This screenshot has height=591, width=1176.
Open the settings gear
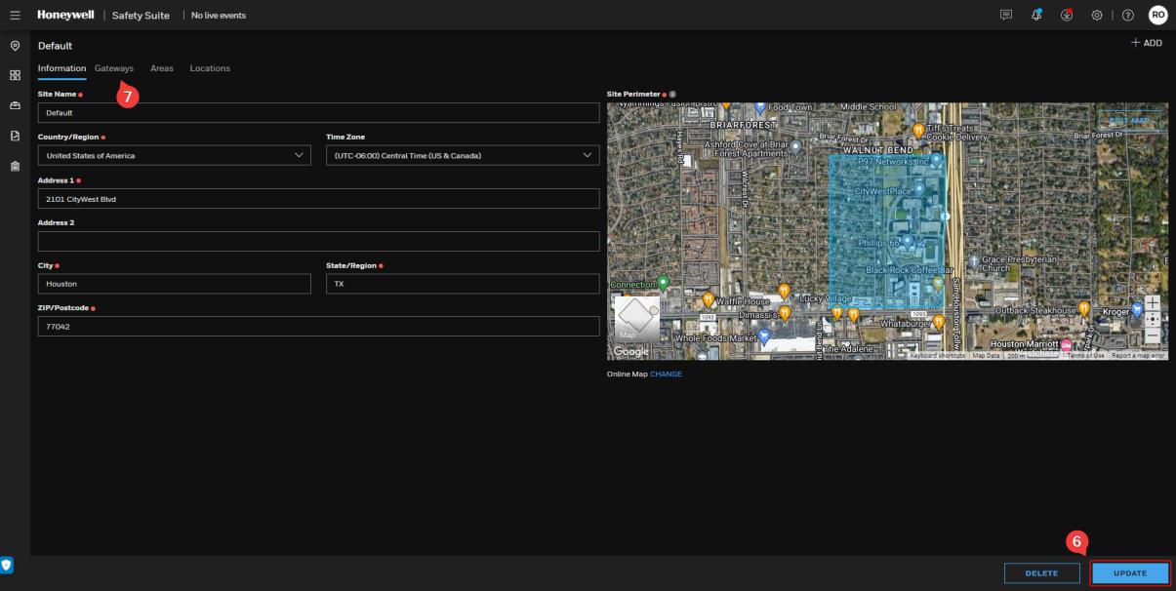pyautogui.click(x=1097, y=15)
